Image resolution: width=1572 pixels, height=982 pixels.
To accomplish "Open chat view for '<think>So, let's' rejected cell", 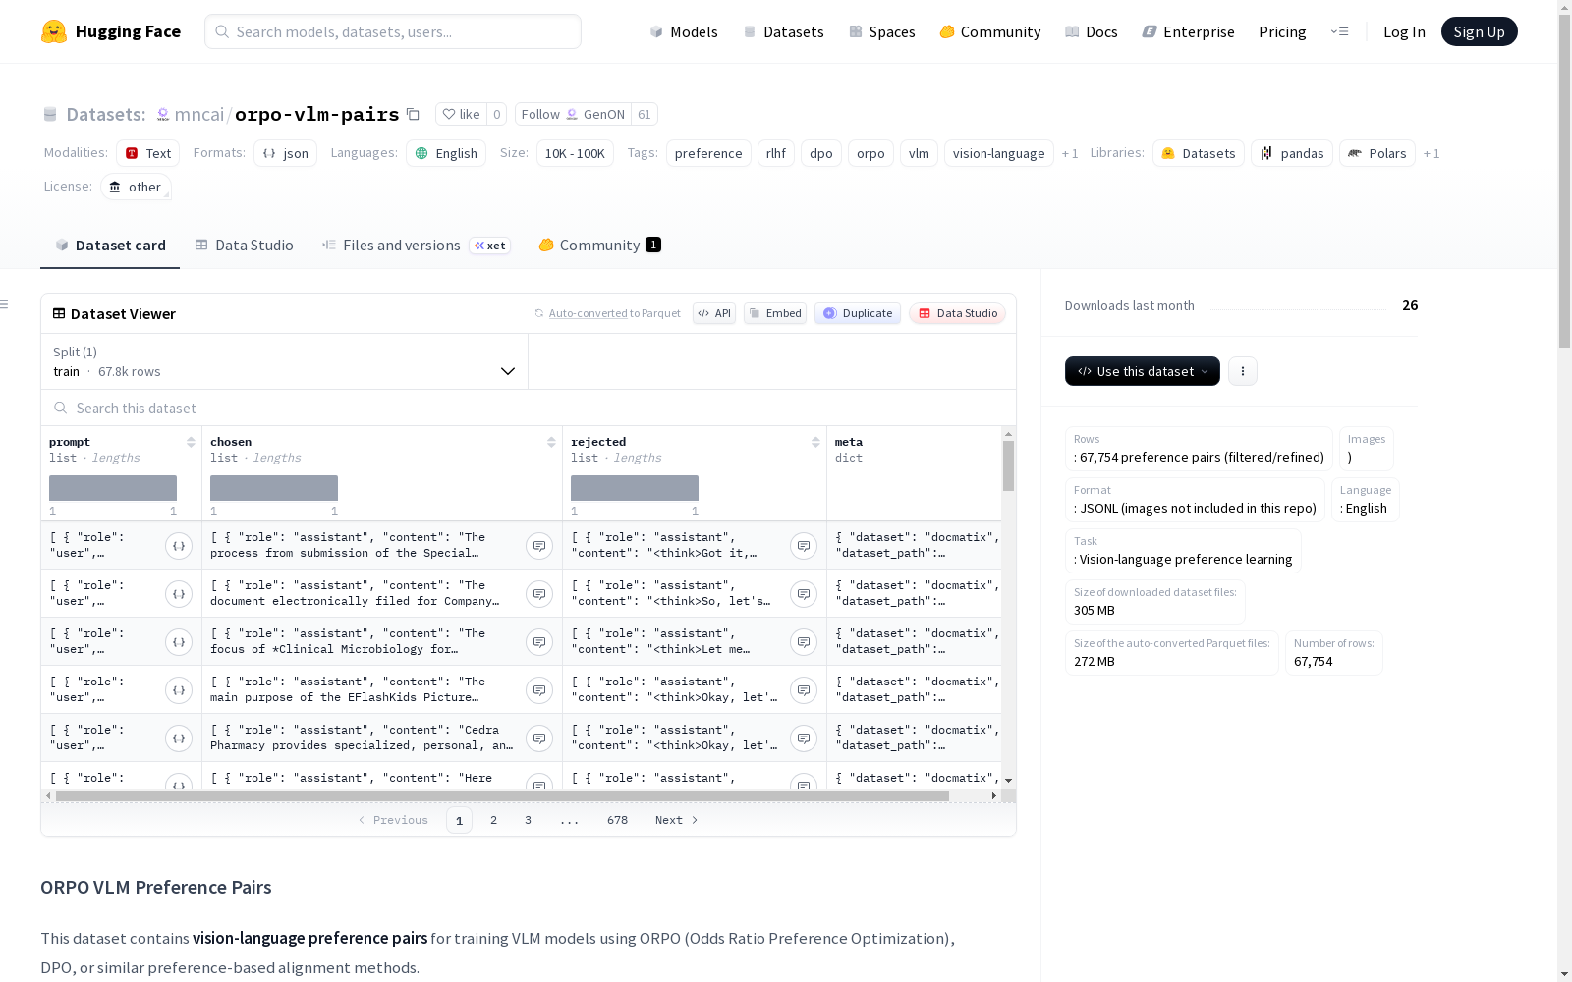I will pos(804,594).
